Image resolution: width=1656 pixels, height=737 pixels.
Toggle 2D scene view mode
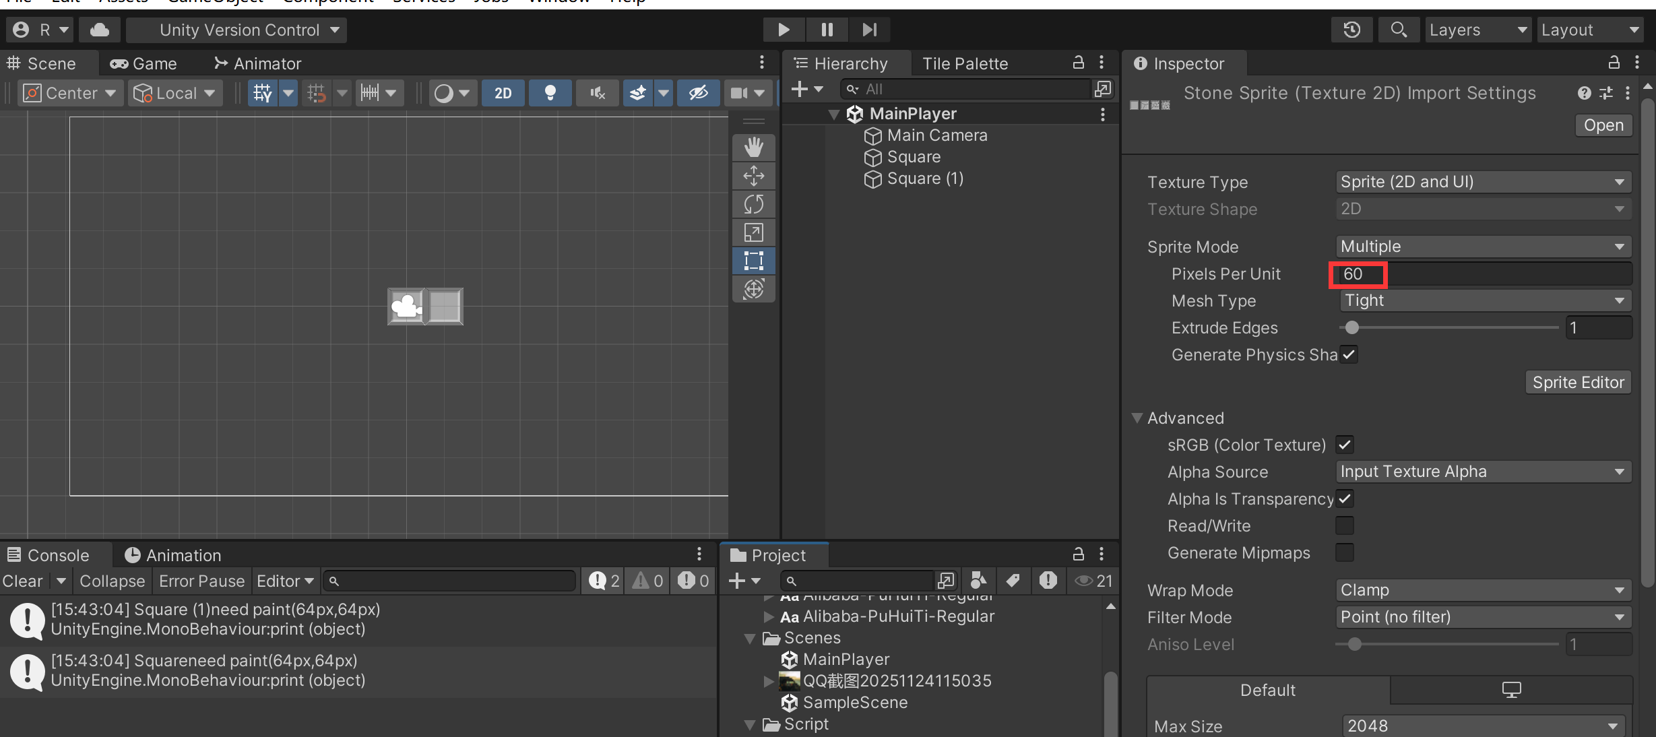[x=503, y=93]
